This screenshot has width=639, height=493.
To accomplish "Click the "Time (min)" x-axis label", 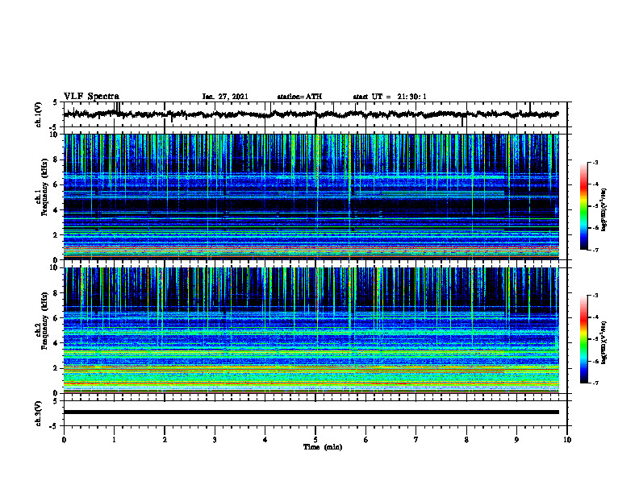I will pyautogui.click(x=323, y=447).
